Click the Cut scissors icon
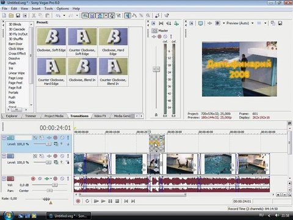 tap(34, 15)
